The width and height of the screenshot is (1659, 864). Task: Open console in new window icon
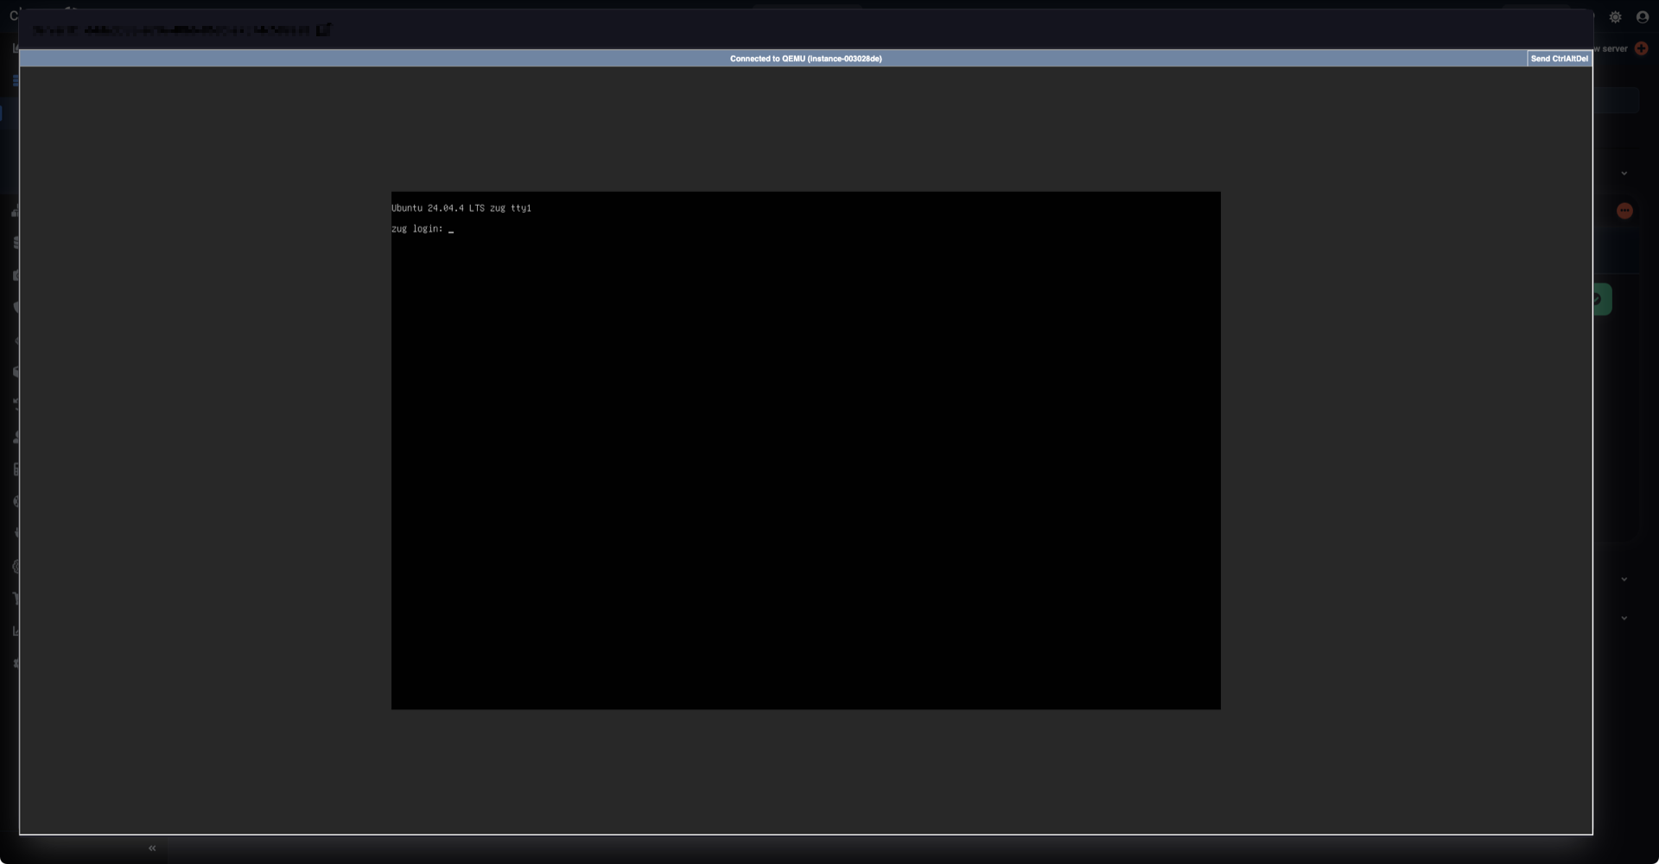point(323,30)
